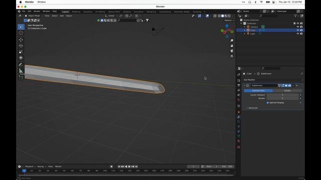The height and width of the screenshot is (180, 321).
Task: Click the Render levels value field
Action: pyautogui.click(x=282, y=98)
